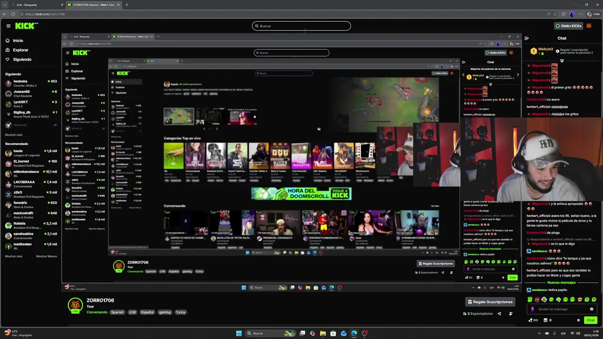The height and width of the screenshot is (339, 603).
Task: Click the channel points icon under chat
Action: pos(532,320)
